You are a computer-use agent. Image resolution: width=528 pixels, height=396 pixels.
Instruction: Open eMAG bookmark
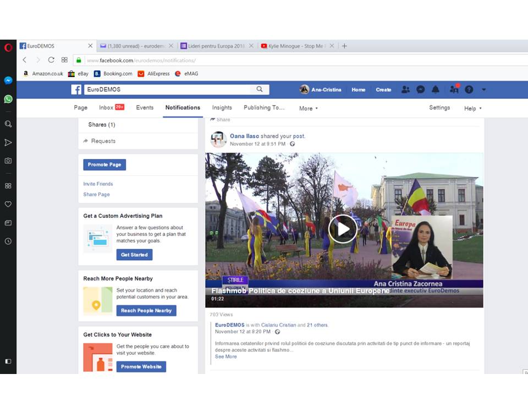pos(186,73)
